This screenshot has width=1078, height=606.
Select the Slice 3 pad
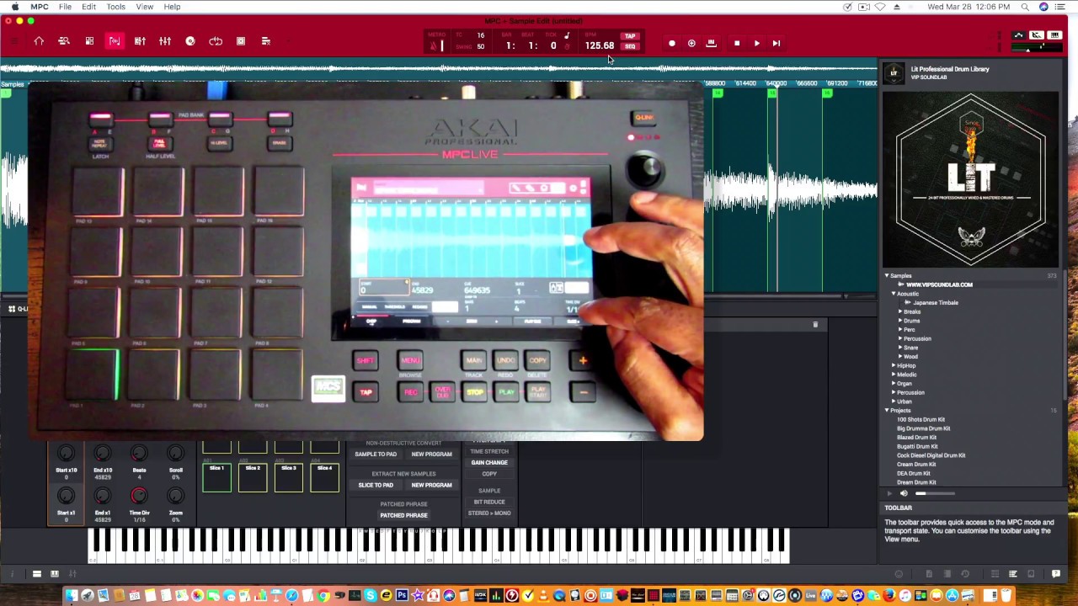[289, 477]
